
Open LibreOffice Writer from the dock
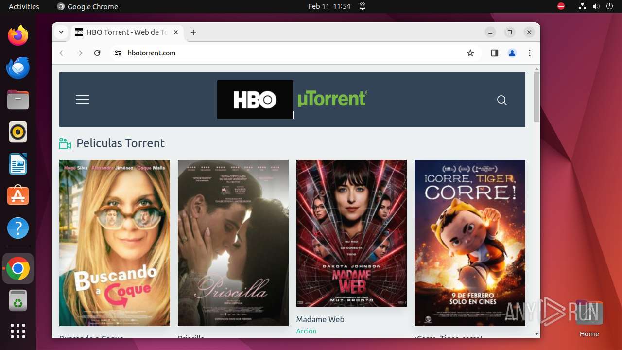pyautogui.click(x=18, y=164)
